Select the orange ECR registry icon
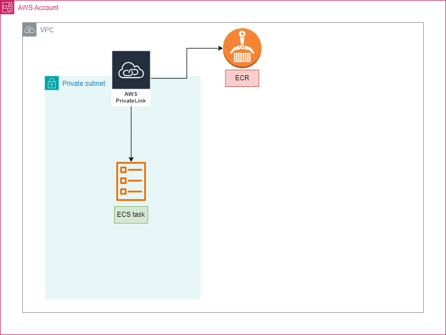The image size is (446, 335). (242, 48)
